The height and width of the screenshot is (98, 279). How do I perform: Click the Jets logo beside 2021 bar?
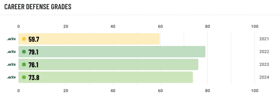point(11,39)
